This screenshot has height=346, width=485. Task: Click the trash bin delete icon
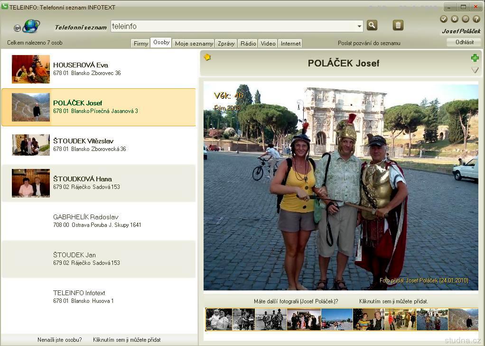coord(398,25)
